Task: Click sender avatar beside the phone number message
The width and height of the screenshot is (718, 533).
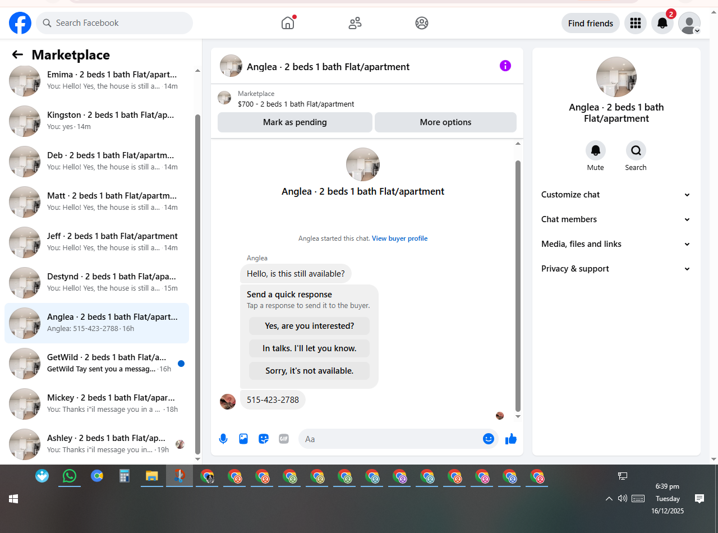Action: 228,402
